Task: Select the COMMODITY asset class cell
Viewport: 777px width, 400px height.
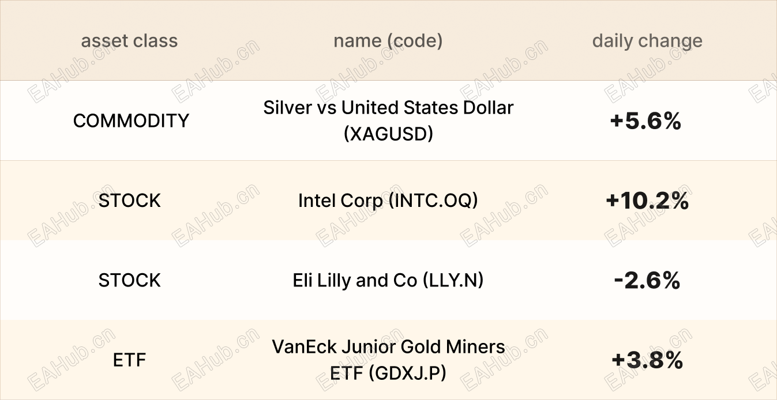Action: click(x=131, y=121)
